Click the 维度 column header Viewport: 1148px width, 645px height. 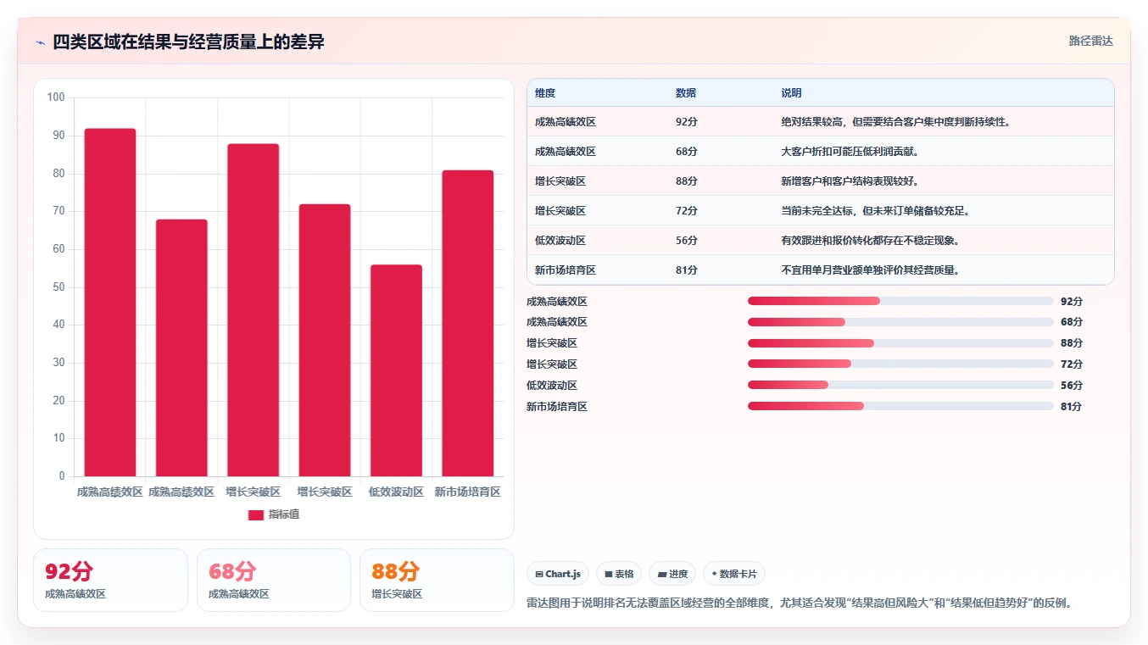click(545, 93)
